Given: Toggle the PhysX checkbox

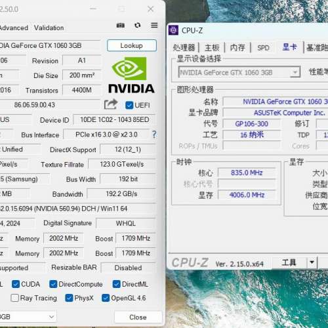Looking at the screenshot, I should 69,298.
